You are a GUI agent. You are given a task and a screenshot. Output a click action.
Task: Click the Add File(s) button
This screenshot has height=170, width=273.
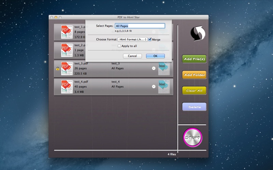pyautogui.click(x=194, y=59)
